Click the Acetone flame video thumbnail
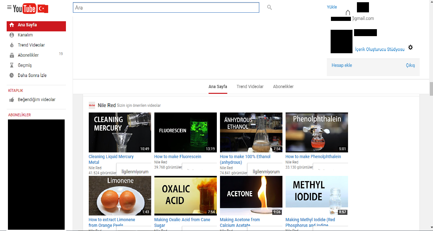 click(251, 196)
